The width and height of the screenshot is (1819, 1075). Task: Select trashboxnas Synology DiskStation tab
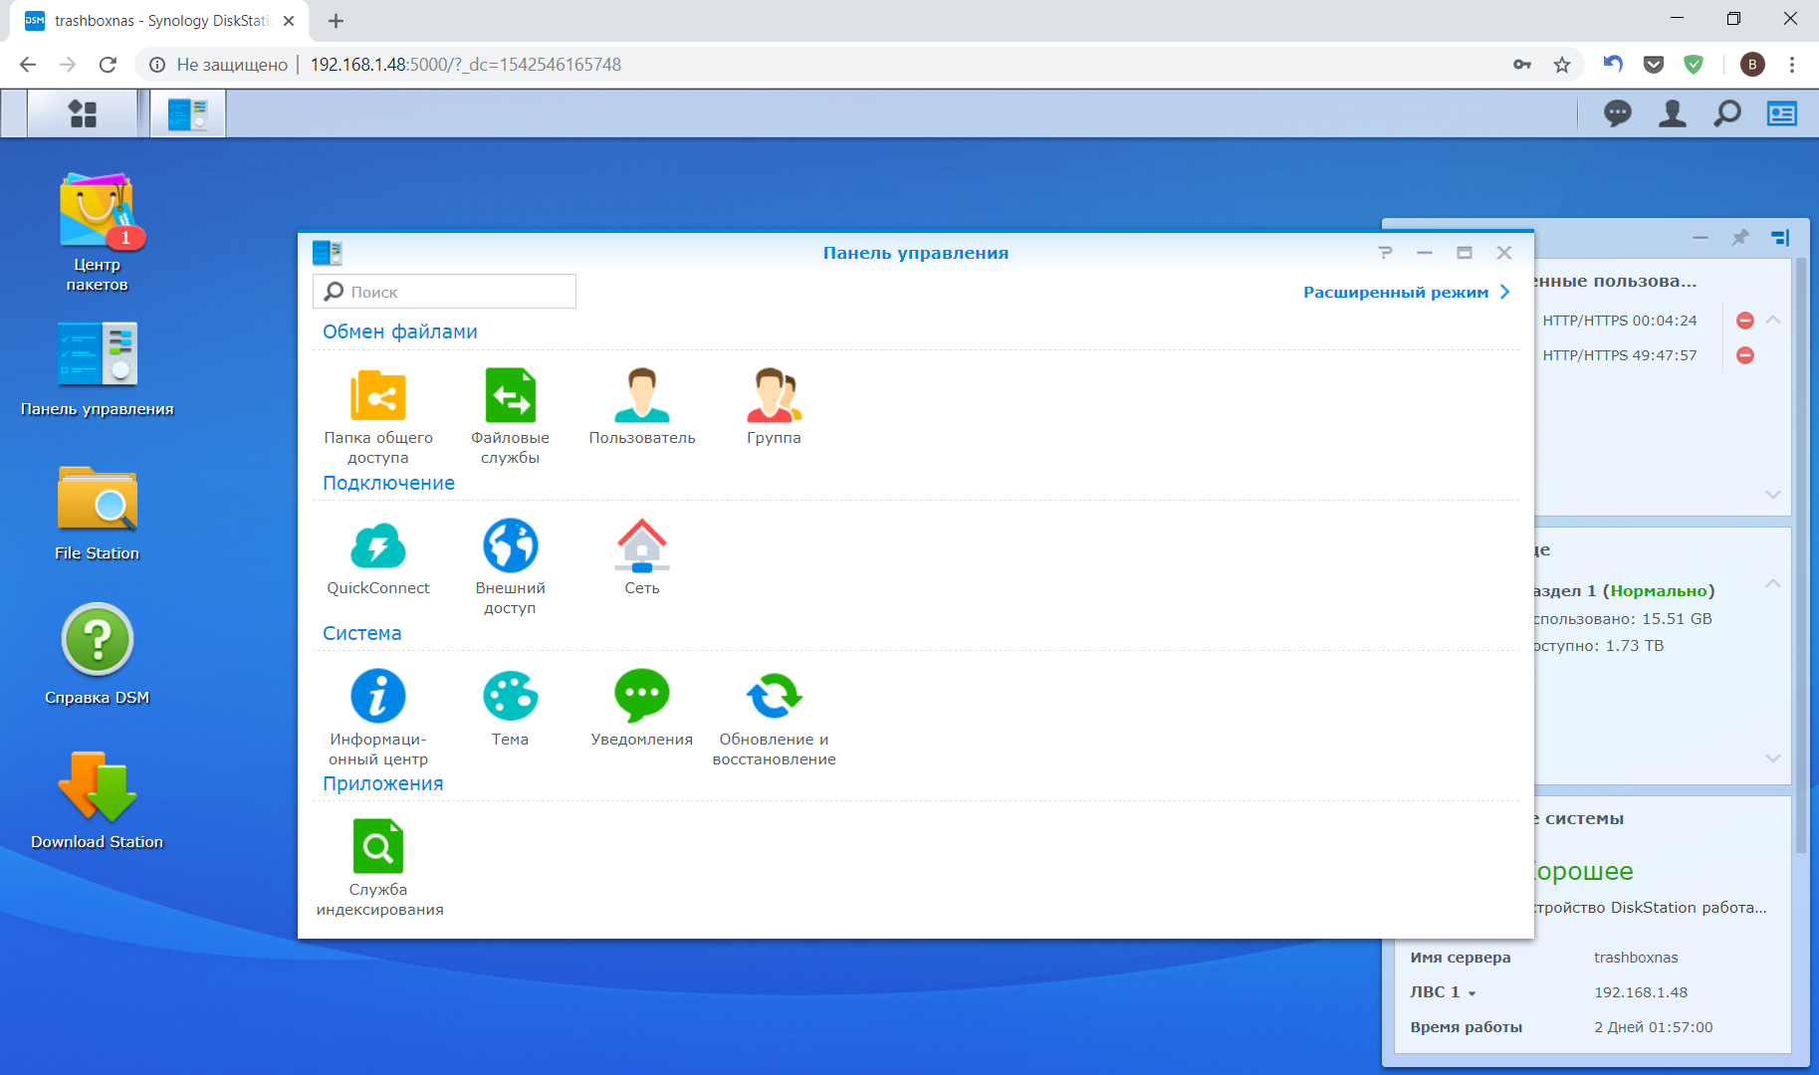coord(159,21)
